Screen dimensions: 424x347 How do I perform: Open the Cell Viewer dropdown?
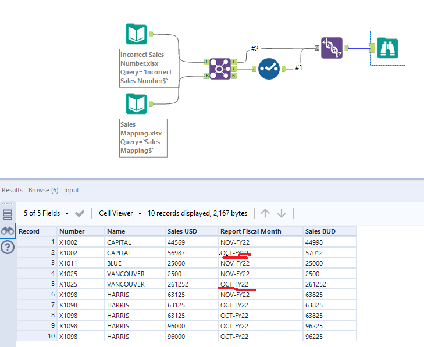click(x=120, y=213)
